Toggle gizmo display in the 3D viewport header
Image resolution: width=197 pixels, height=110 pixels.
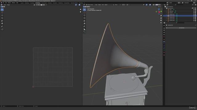click(x=147, y=5)
